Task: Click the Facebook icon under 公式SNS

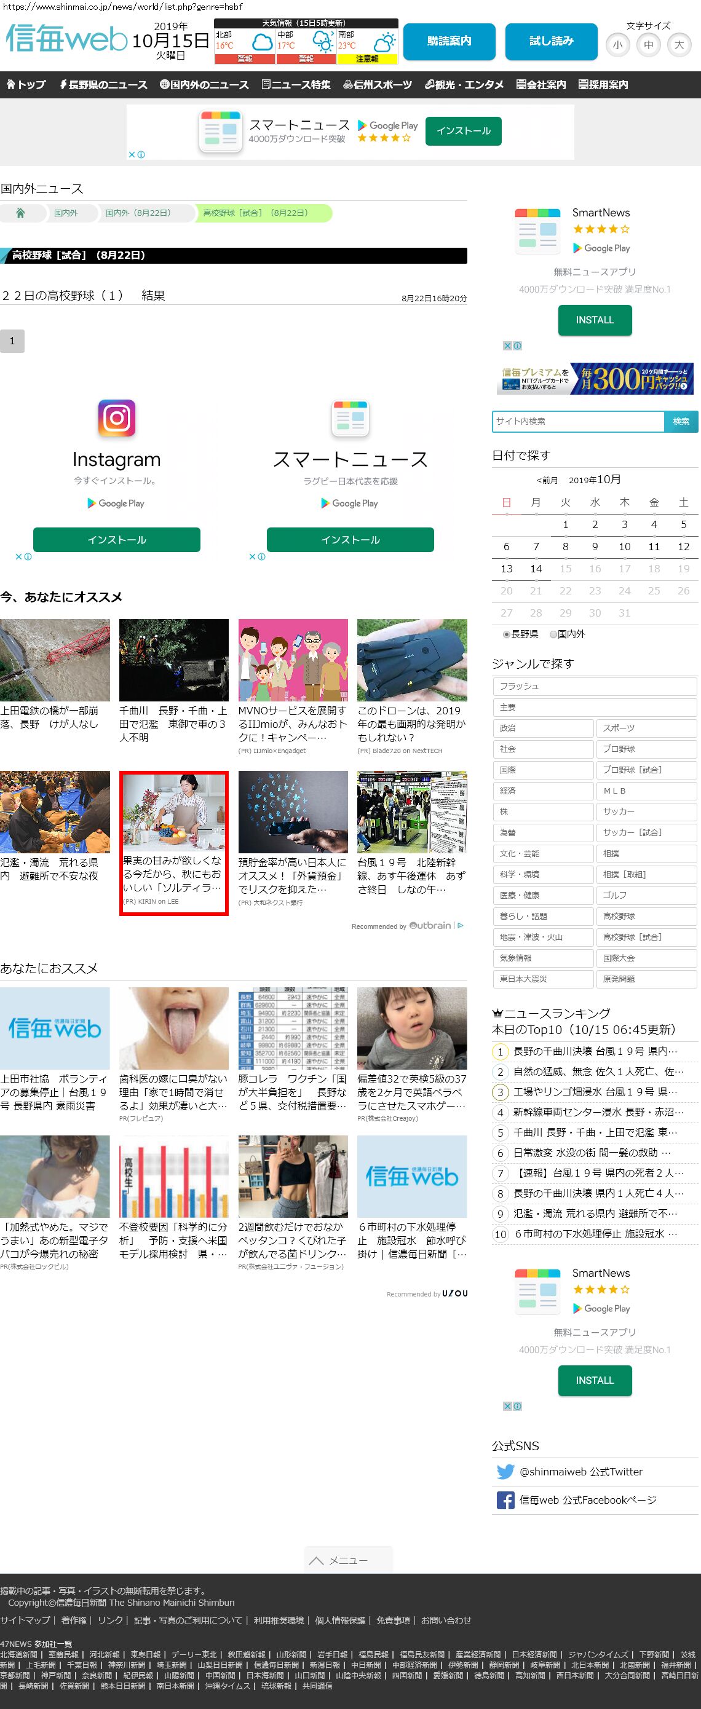Action: click(505, 1500)
